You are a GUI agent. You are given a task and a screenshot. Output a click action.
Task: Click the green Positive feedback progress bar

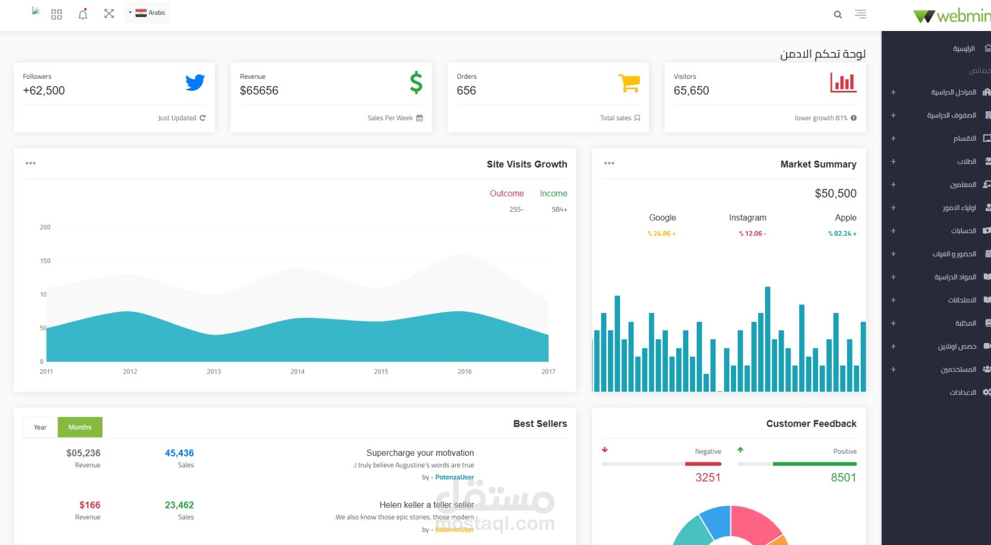[x=815, y=464]
